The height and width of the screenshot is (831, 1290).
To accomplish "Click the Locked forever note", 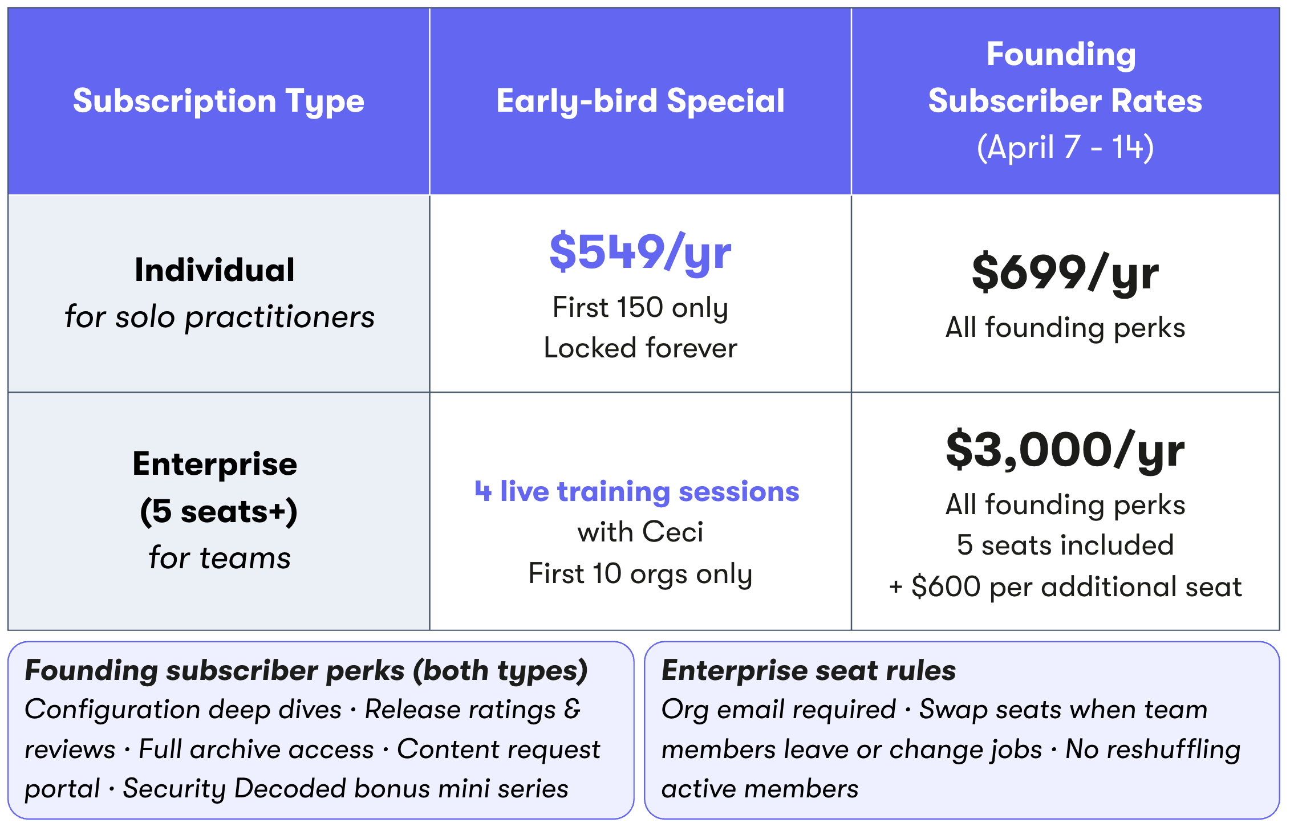I will coord(640,348).
